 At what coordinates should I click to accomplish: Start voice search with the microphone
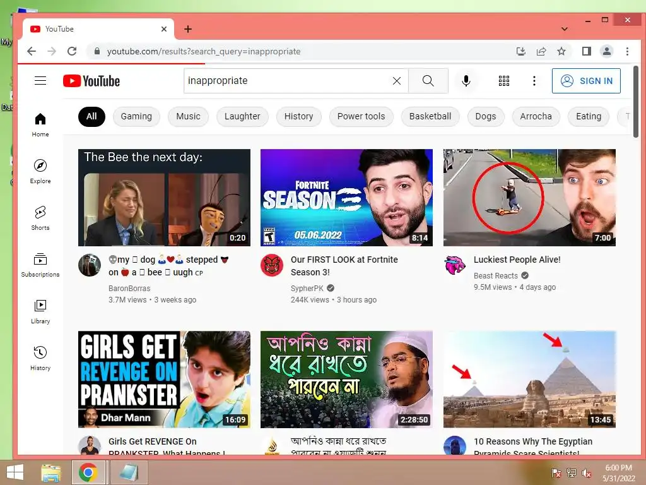pyautogui.click(x=466, y=81)
